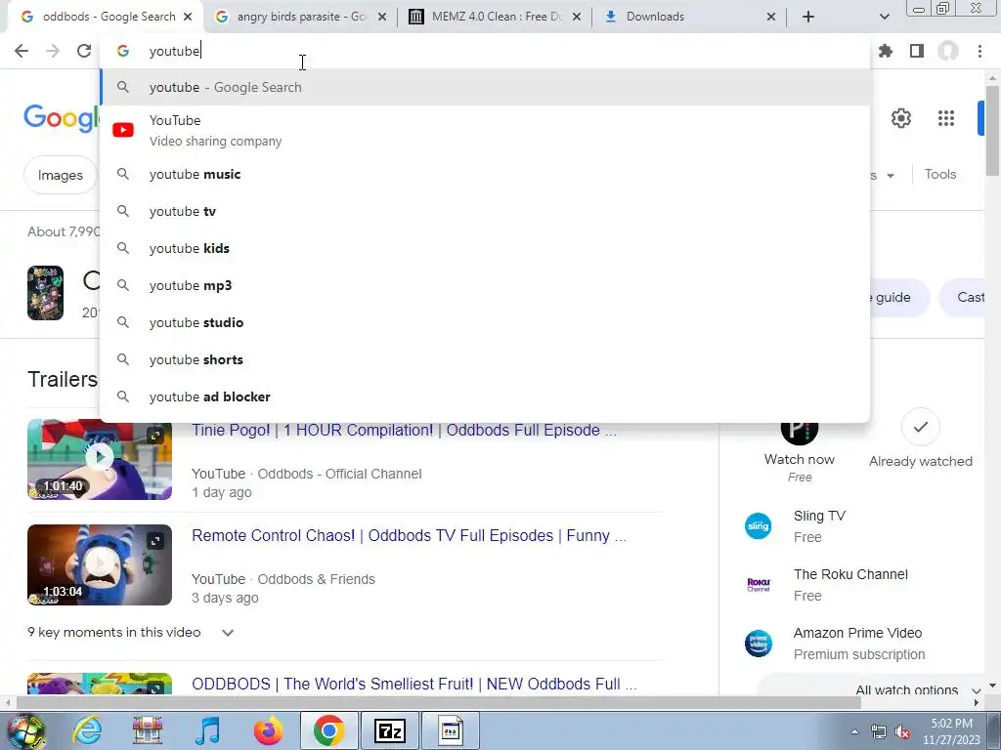Open the Google apps grid icon
This screenshot has height=750, width=1001.
(946, 118)
